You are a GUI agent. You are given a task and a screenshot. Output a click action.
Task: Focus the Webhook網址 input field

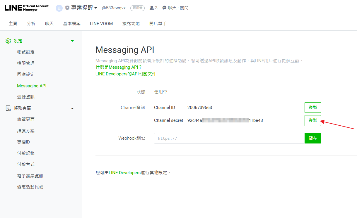[x=229, y=138]
